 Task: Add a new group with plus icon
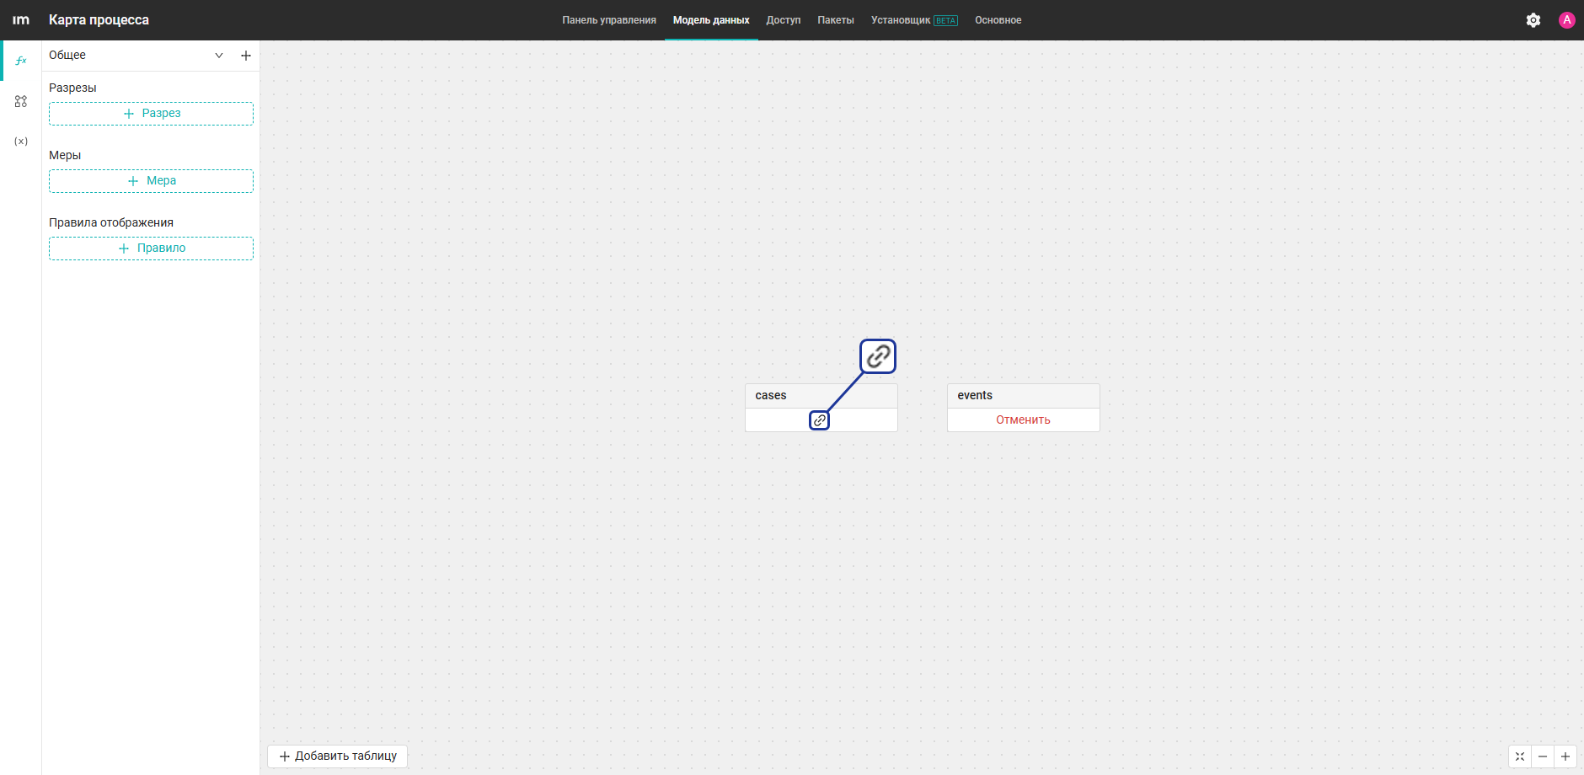pos(246,56)
